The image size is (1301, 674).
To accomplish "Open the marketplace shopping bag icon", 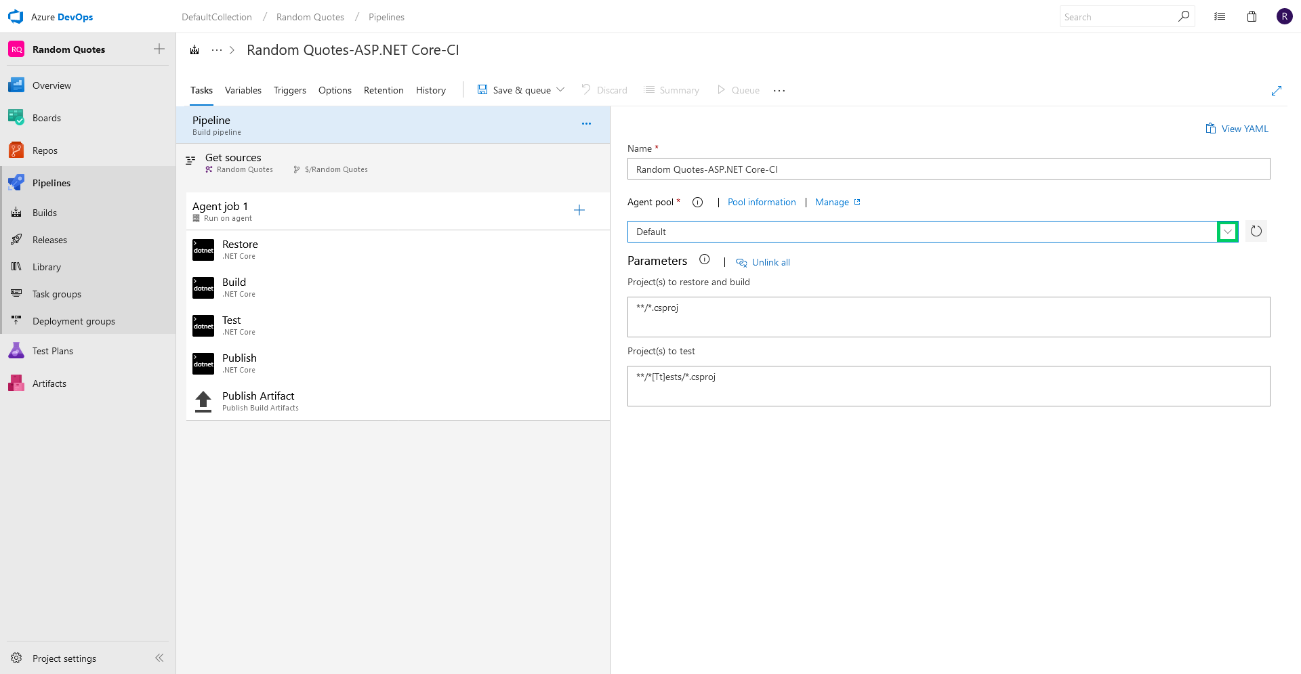I will 1252,17.
